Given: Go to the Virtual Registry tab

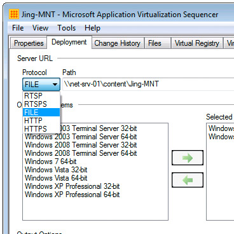Looking at the screenshot, I should (x=197, y=43).
